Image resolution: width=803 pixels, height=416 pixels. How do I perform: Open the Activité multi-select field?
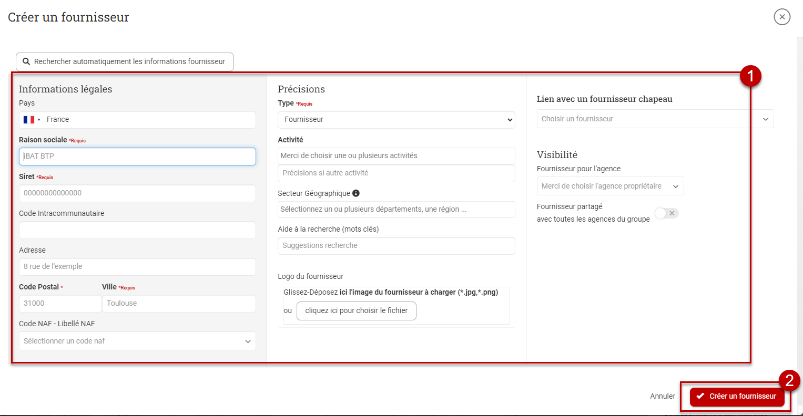tap(396, 156)
